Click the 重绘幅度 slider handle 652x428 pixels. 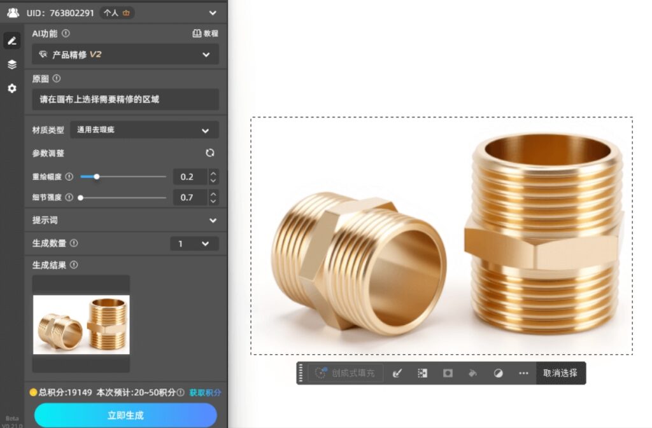(x=97, y=177)
